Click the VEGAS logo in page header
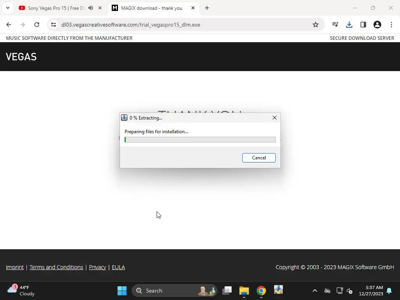The height and width of the screenshot is (300, 400). pos(21,57)
